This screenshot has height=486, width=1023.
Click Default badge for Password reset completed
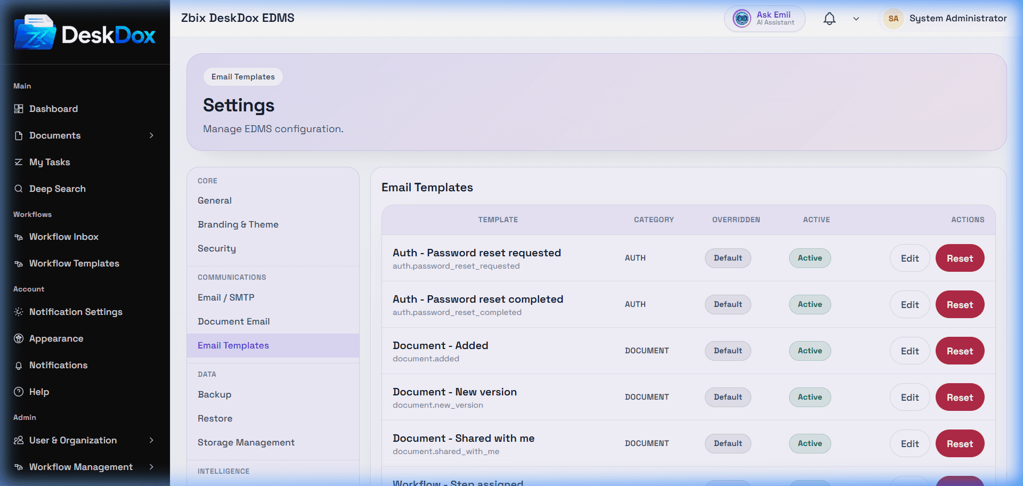(728, 304)
